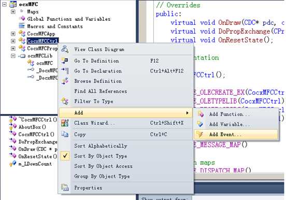286x200 pixels.
Task: Select OnDraw(CDC * member entry
Action: pyautogui.click(x=38, y=149)
